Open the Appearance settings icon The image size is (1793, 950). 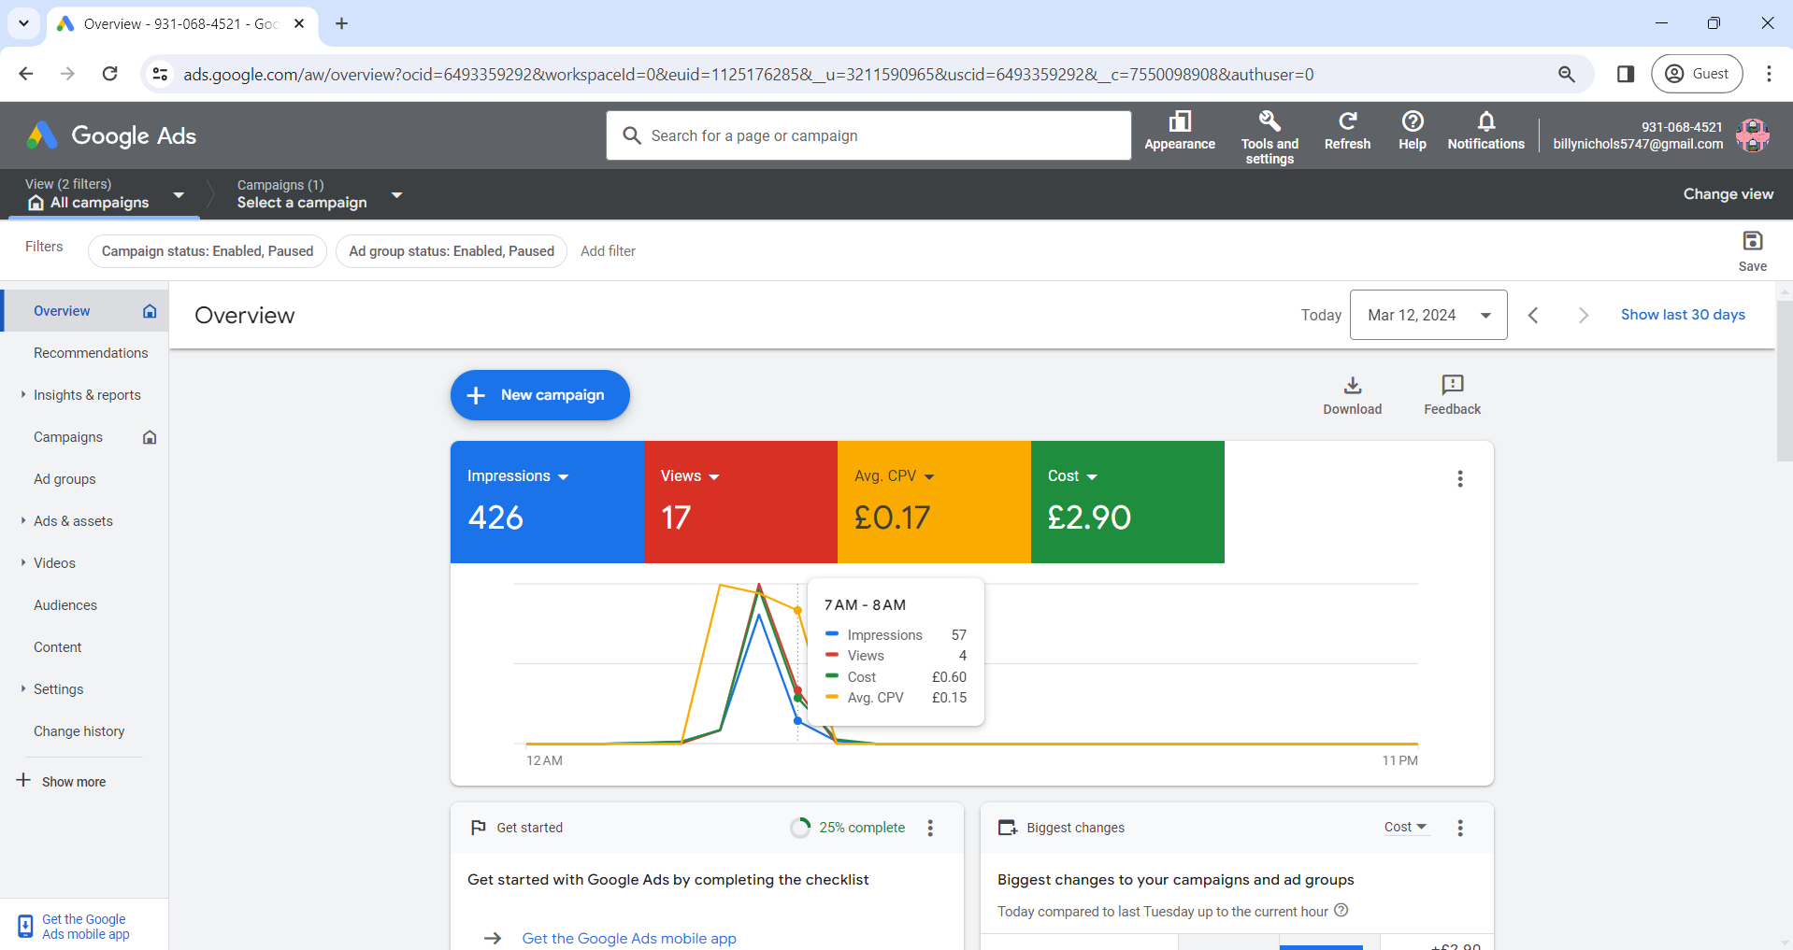(x=1180, y=131)
